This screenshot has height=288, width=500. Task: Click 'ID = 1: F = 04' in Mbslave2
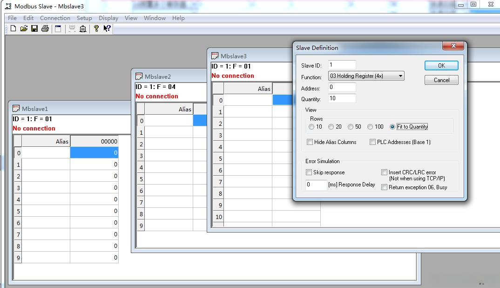tap(155, 87)
